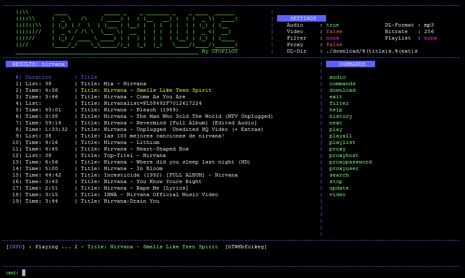Viewport: 465px width, 278px height.
Task: Select the 'history' command
Action: pyautogui.click(x=340, y=116)
